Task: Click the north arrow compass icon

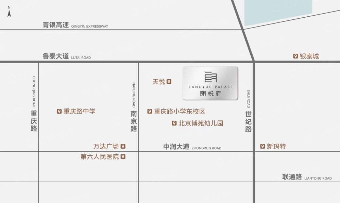Action: pyautogui.click(x=9, y=12)
